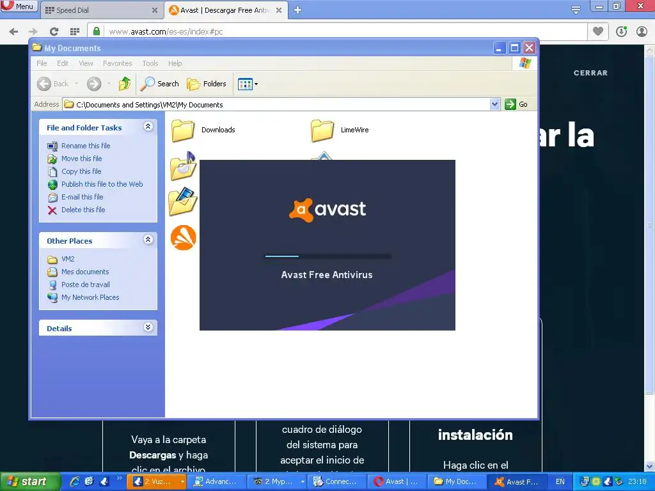
Task: Click the Opera page vertical scrollbar
Action: [650, 226]
